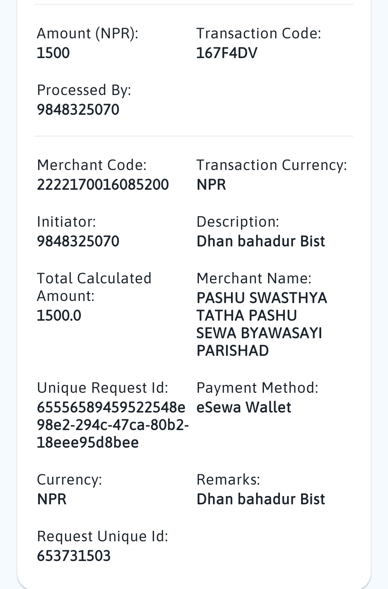The height and width of the screenshot is (589, 388).
Task: Tap the Transaction Code label
Action: (x=259, y=34)
